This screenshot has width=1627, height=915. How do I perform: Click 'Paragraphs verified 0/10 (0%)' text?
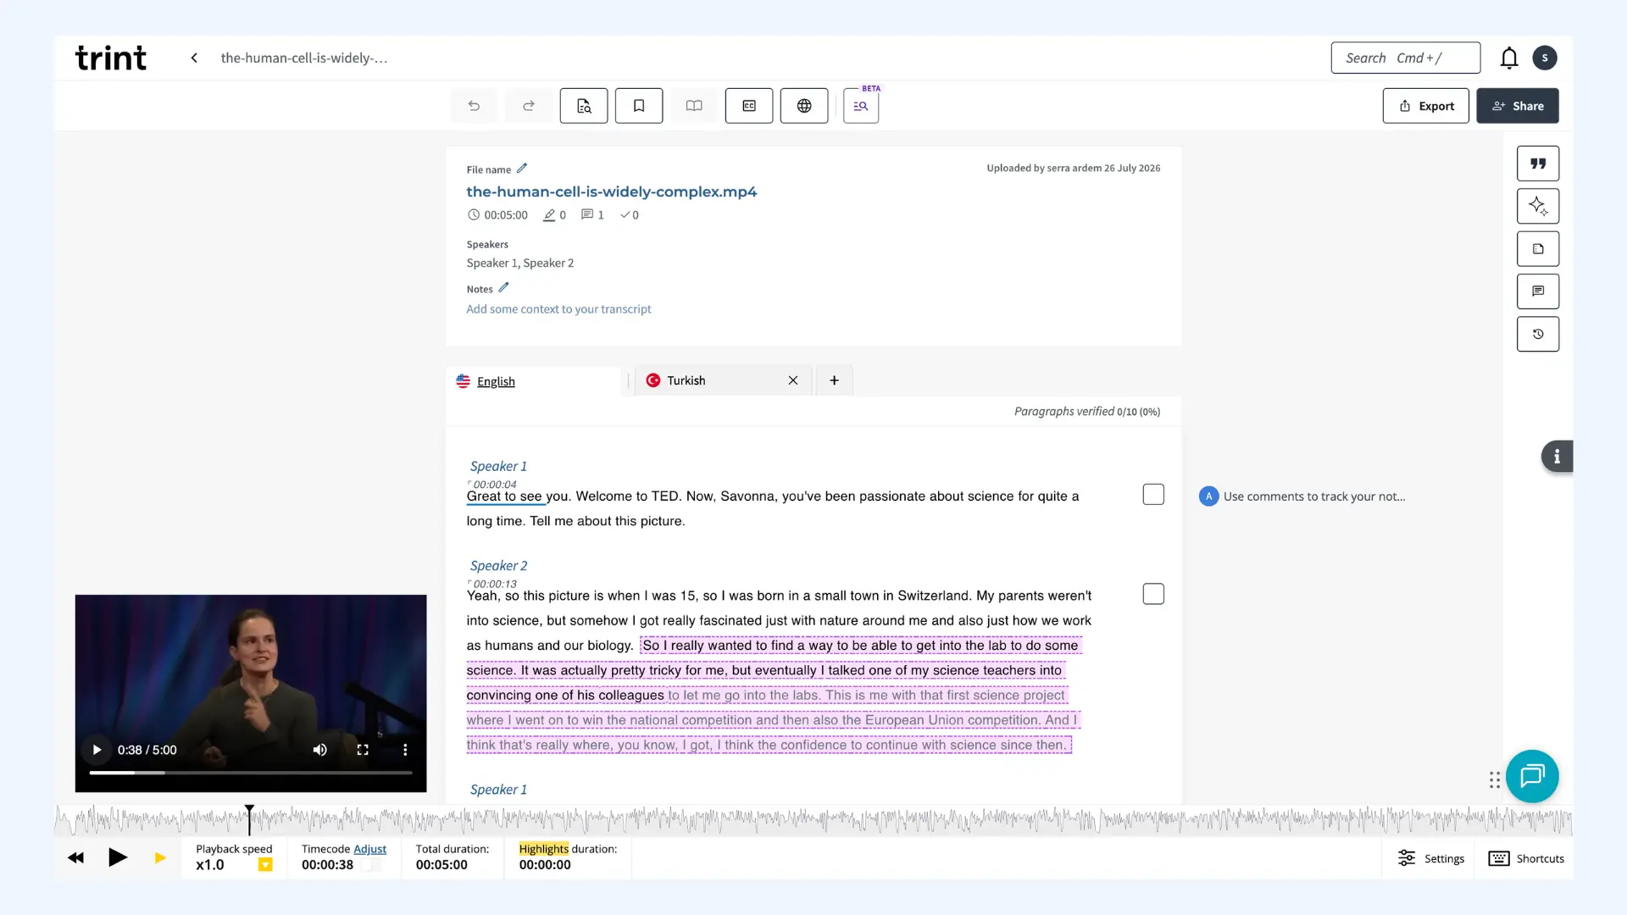(1087, 412)
